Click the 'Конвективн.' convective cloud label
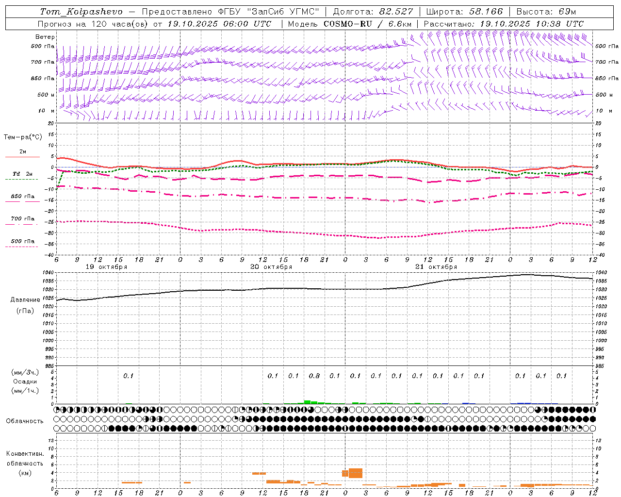The width and height of the screenshot is (621, 497). (x=25, y=454)
